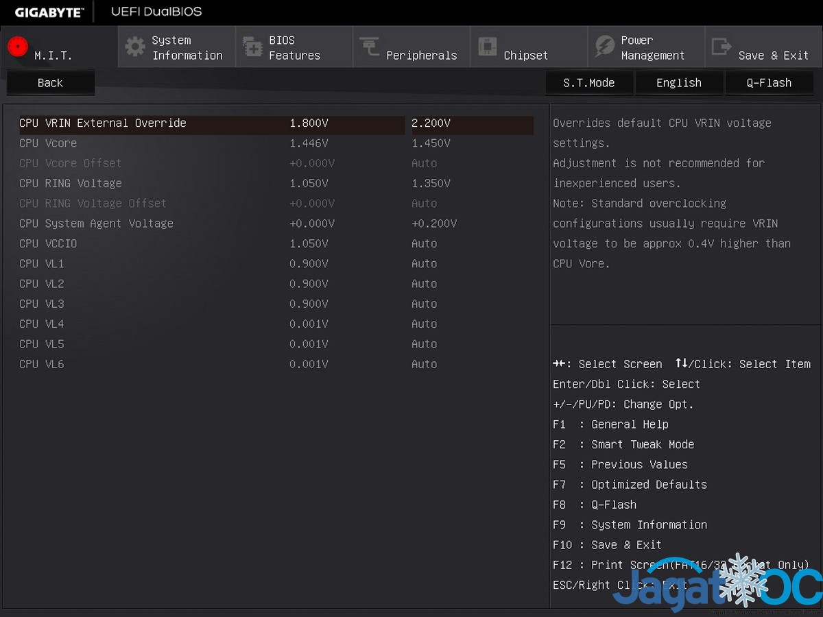Click the CPU VL1 current reading 0.900V

tap(309, 264)
